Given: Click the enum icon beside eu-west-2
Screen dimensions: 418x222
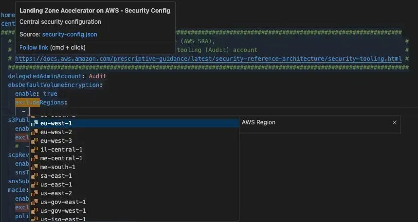Looking at the screenshot, I should coord(35,132).
